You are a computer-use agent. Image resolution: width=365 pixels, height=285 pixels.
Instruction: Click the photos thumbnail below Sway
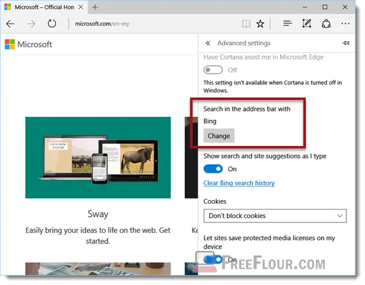[x=98, y=269]
